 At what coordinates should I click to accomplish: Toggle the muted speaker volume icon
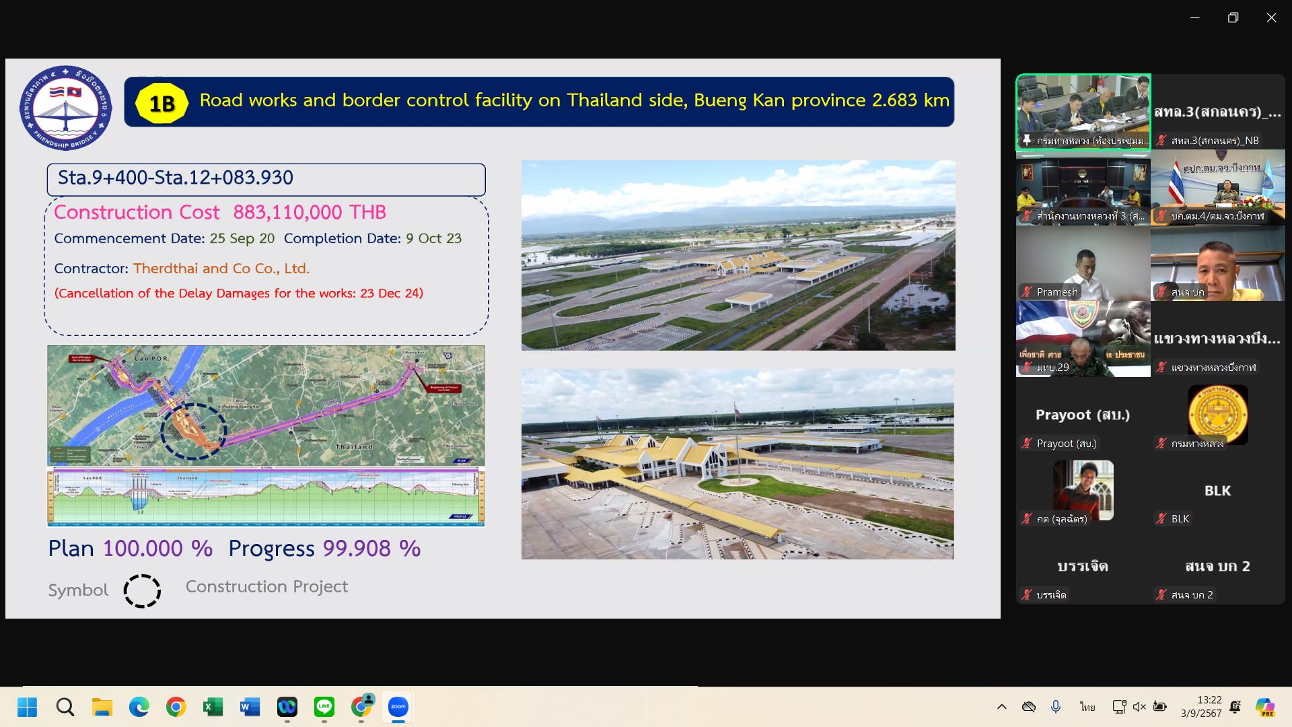tap(1139, 706)
